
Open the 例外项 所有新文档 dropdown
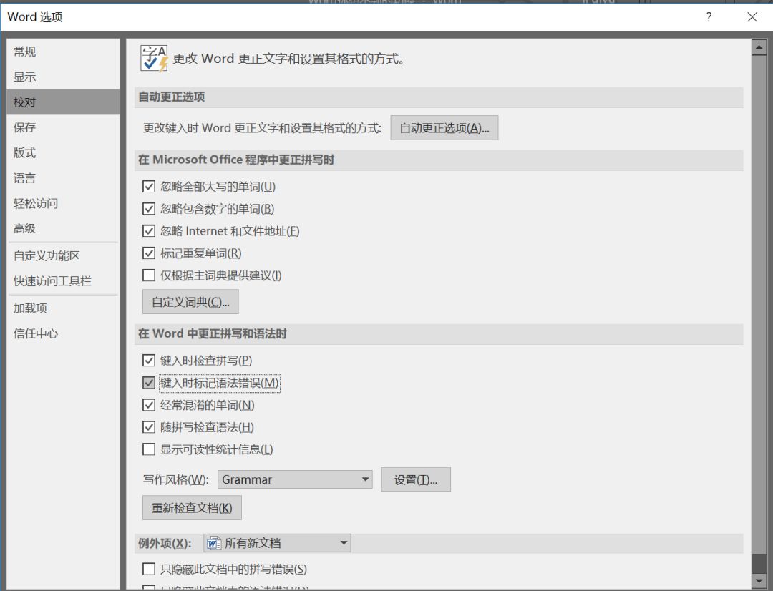pos(277,543)
